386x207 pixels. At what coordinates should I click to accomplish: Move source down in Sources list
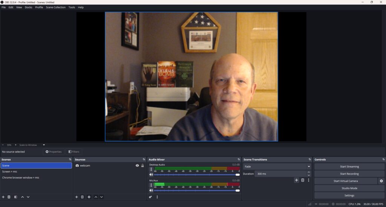tap(101, 197)
